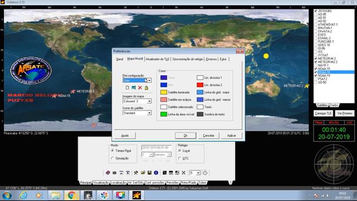
Task: Click the floppy disk save icon
Action: pos(149,173)
